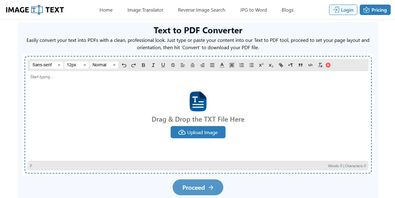Go to the Home page
Image resolution: width=395 pixels, height=198 pixels.
106,10
